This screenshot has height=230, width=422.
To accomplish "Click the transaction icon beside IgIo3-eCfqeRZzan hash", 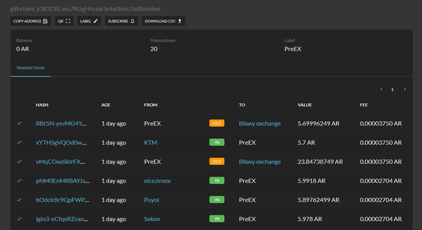I will tap(20, 219).
